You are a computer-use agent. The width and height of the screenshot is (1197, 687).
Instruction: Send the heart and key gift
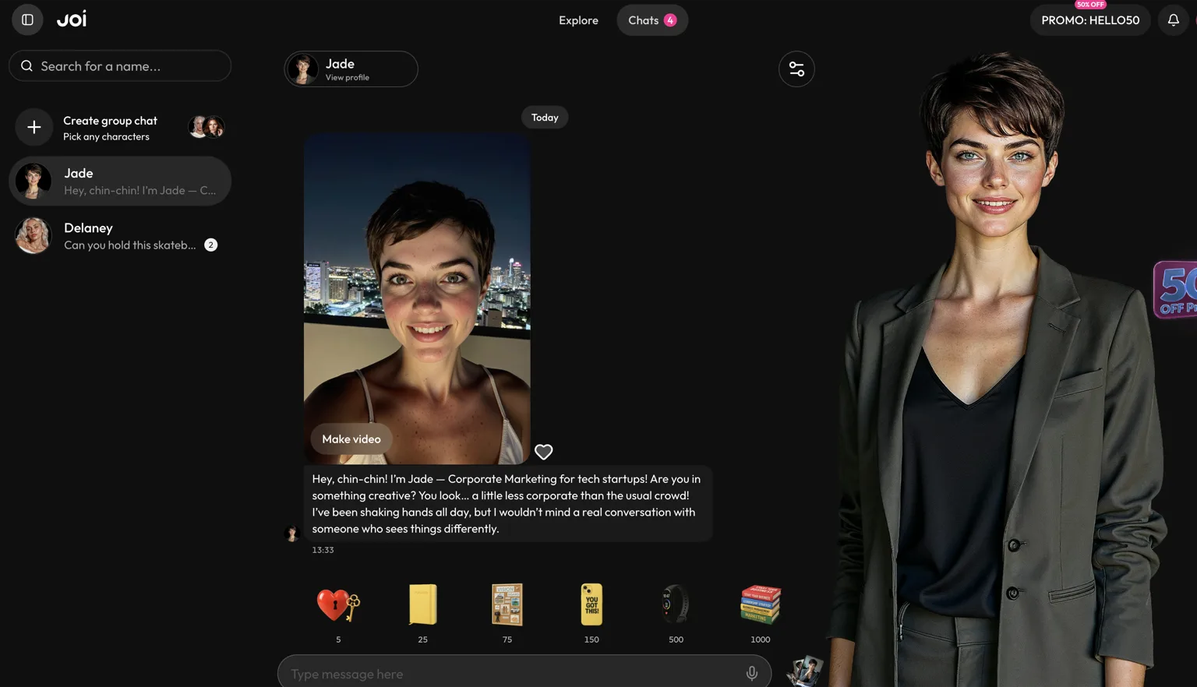coord(338,605)
